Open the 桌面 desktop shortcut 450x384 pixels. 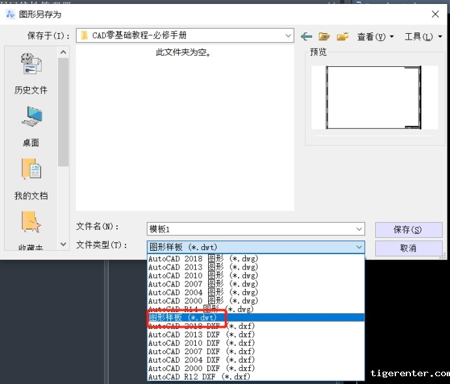pyautogui.click(x=31, y=127)
